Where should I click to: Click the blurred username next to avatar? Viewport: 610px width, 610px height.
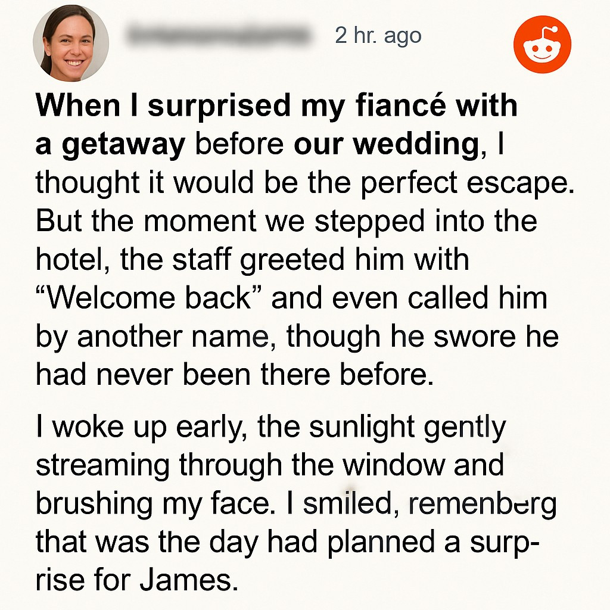tap(219, 36)
